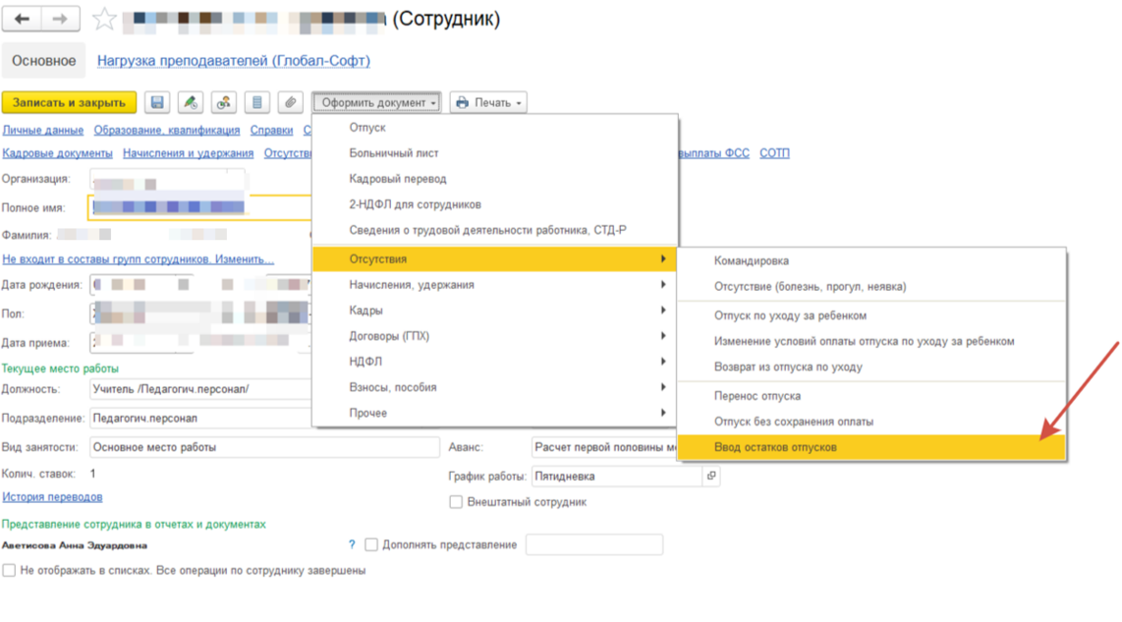
Task: Click the paperclip attachments icon
Action: tap(290, 102)
